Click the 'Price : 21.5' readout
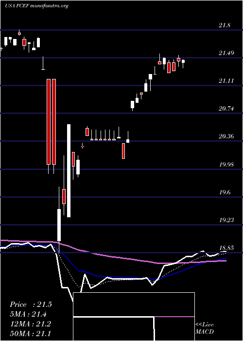243x341 pixels. tap(31, 304)
